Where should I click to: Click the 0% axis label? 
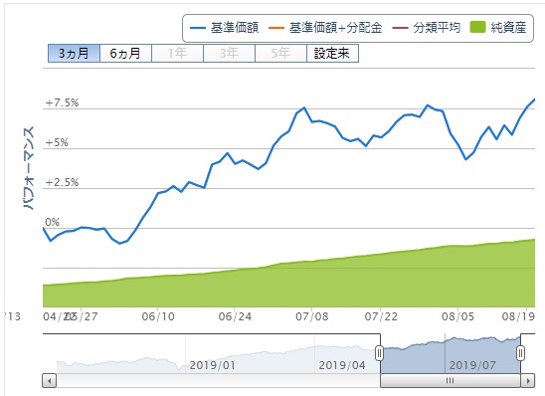click(x=52, y=222)
